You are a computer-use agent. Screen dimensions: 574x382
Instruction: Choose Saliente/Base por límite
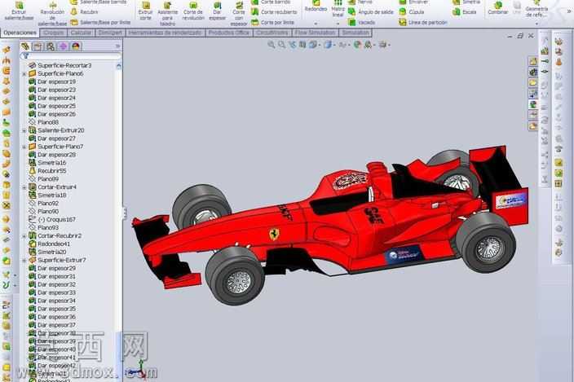pos(100,22)
